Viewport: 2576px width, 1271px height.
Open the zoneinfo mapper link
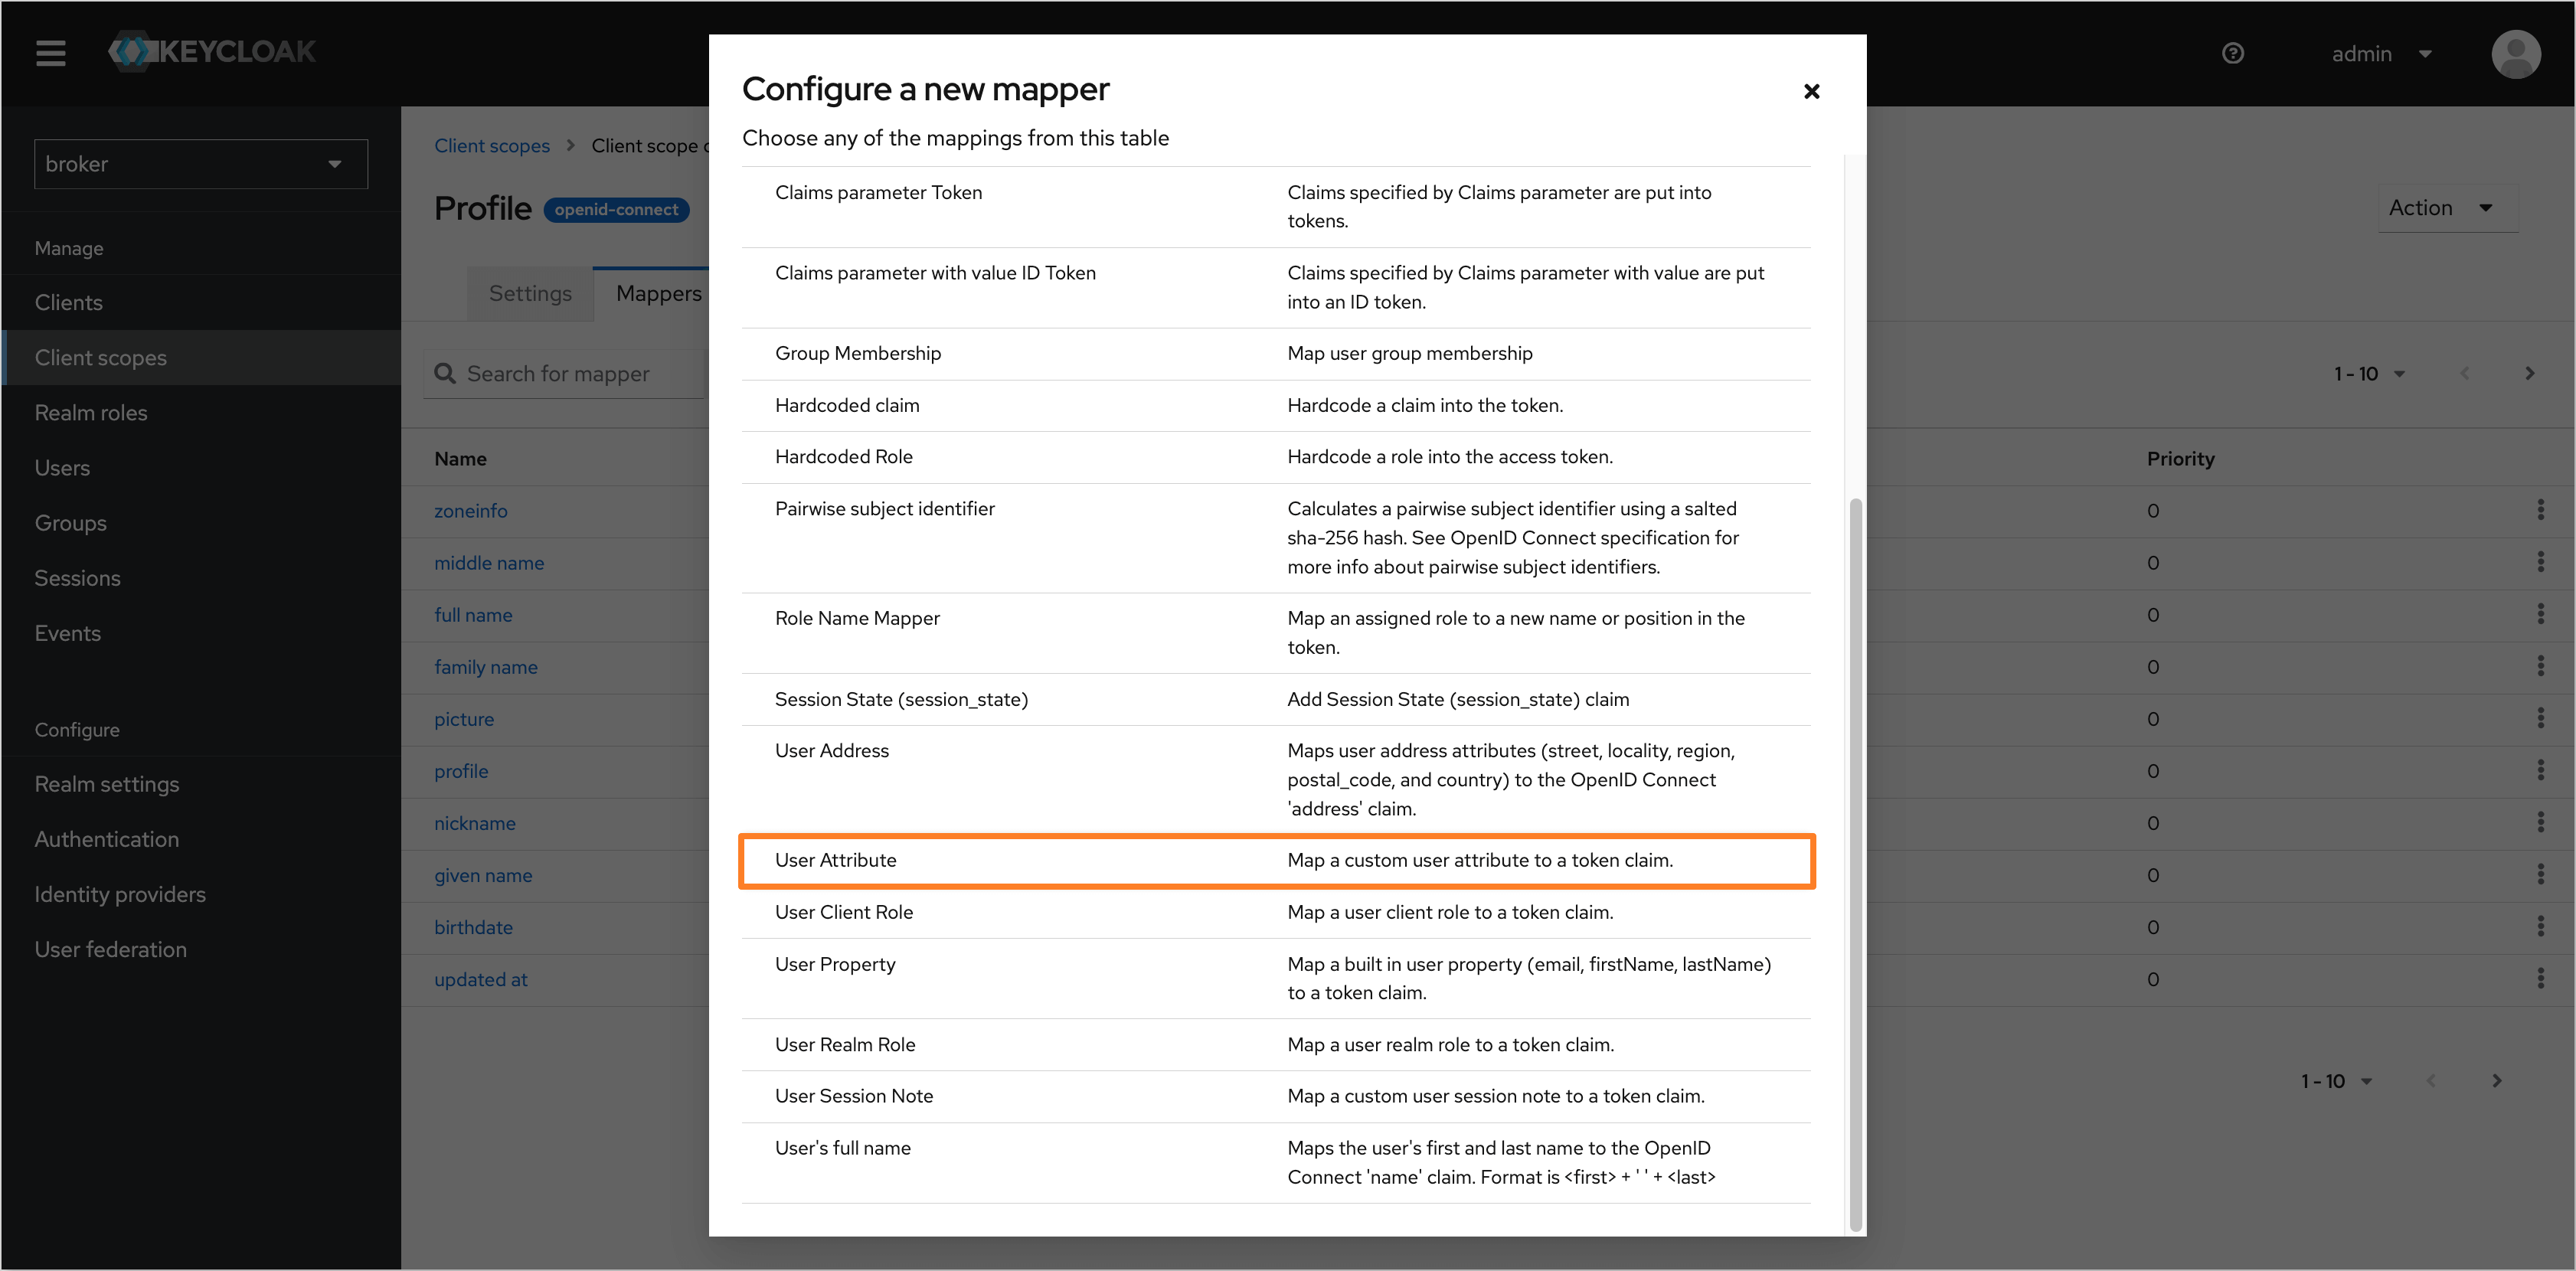tap(471, 510)
